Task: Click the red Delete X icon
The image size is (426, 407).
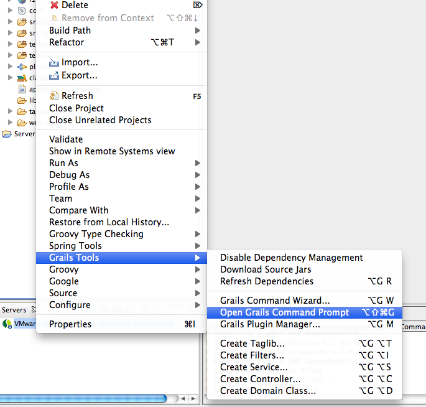Action: (x=54, y=5)
